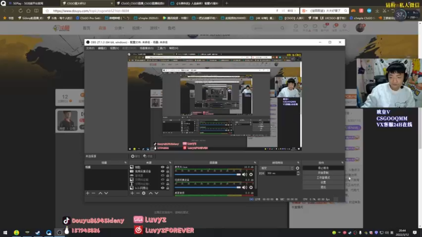Open source properties gear in Sources toolbar

click(143, 193)
